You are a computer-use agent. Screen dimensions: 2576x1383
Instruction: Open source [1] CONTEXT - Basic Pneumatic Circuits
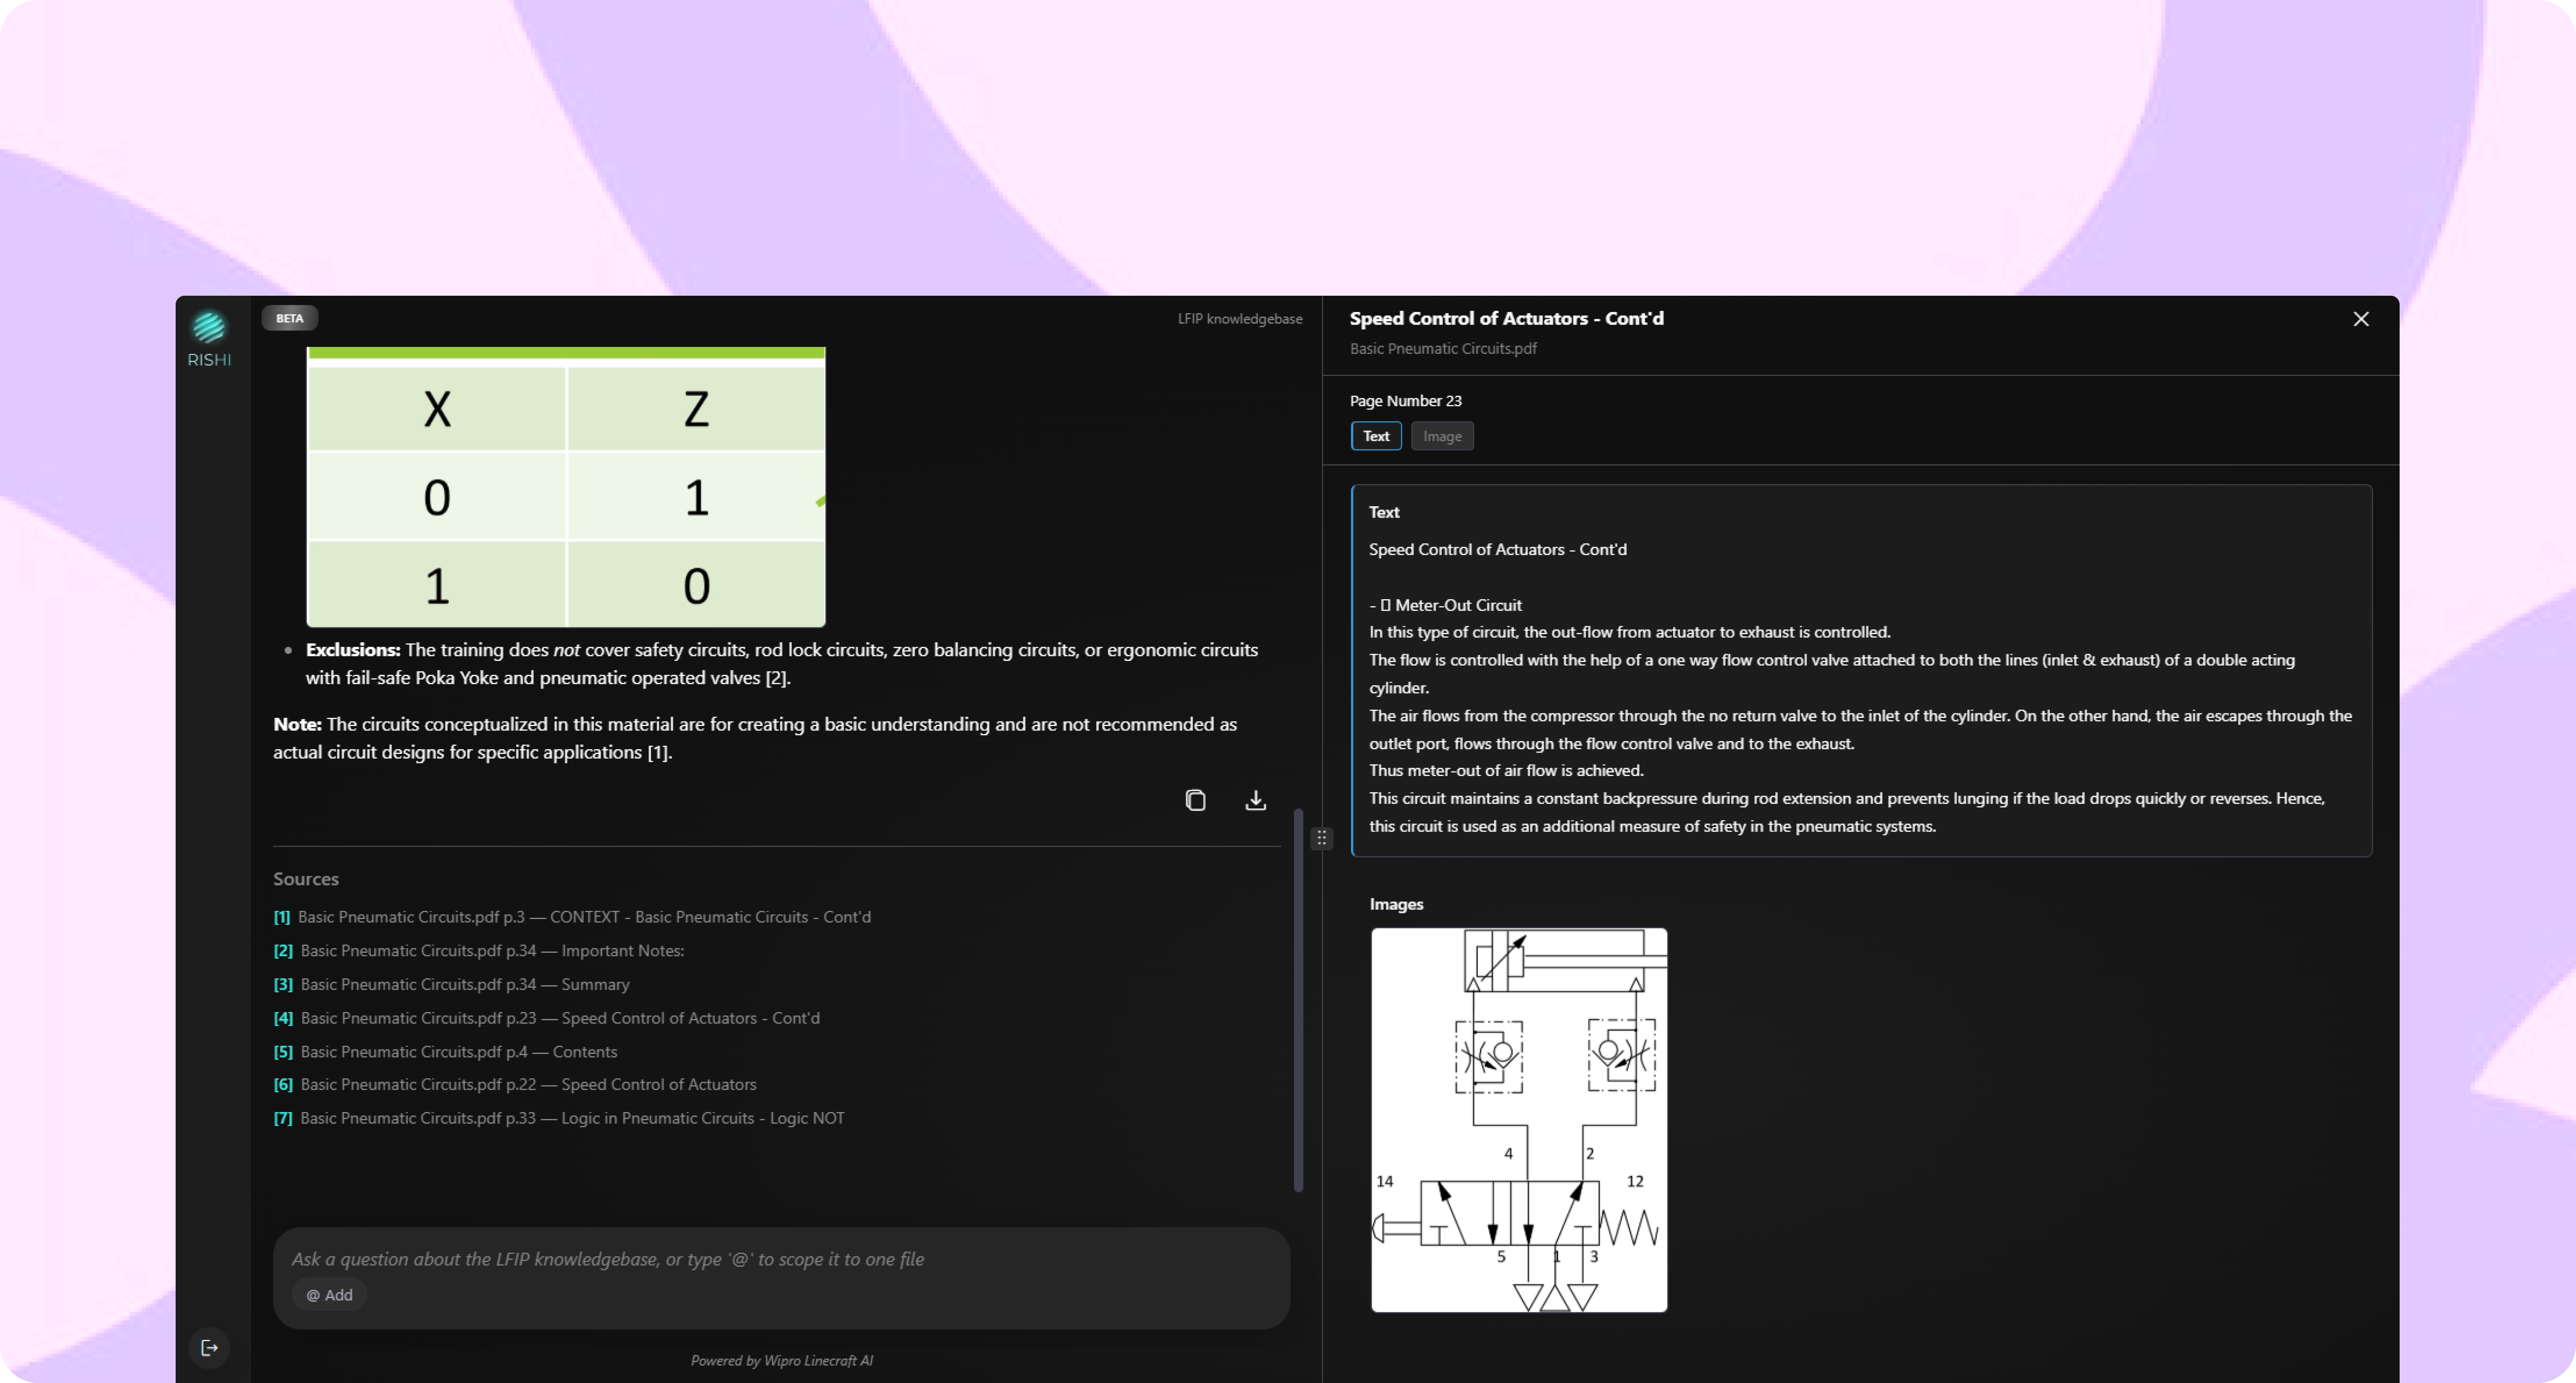pos(572,917)
